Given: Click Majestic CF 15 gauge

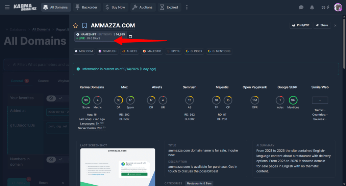Looking at the screenshot, I should point(228,100).
